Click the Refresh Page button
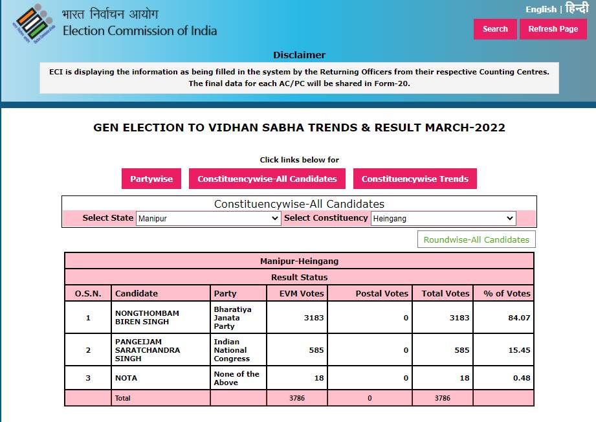 (553, 29)
